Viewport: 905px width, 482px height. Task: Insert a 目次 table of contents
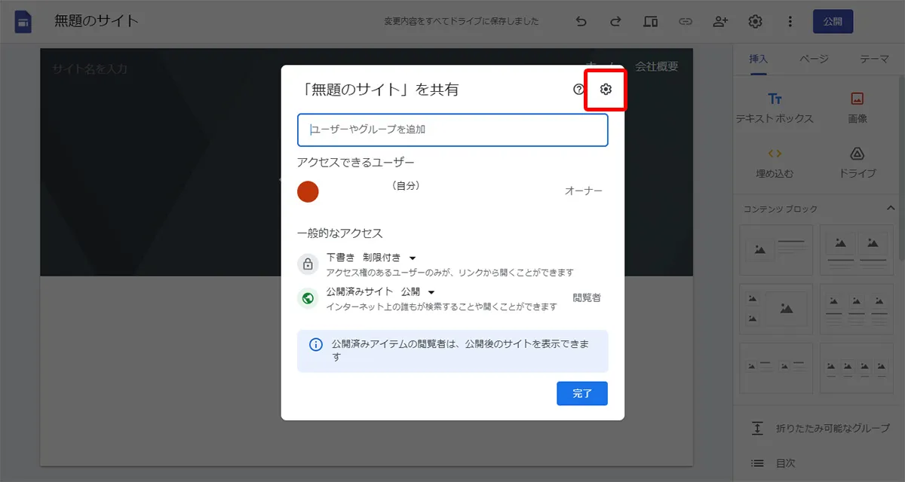click(757, 462)
